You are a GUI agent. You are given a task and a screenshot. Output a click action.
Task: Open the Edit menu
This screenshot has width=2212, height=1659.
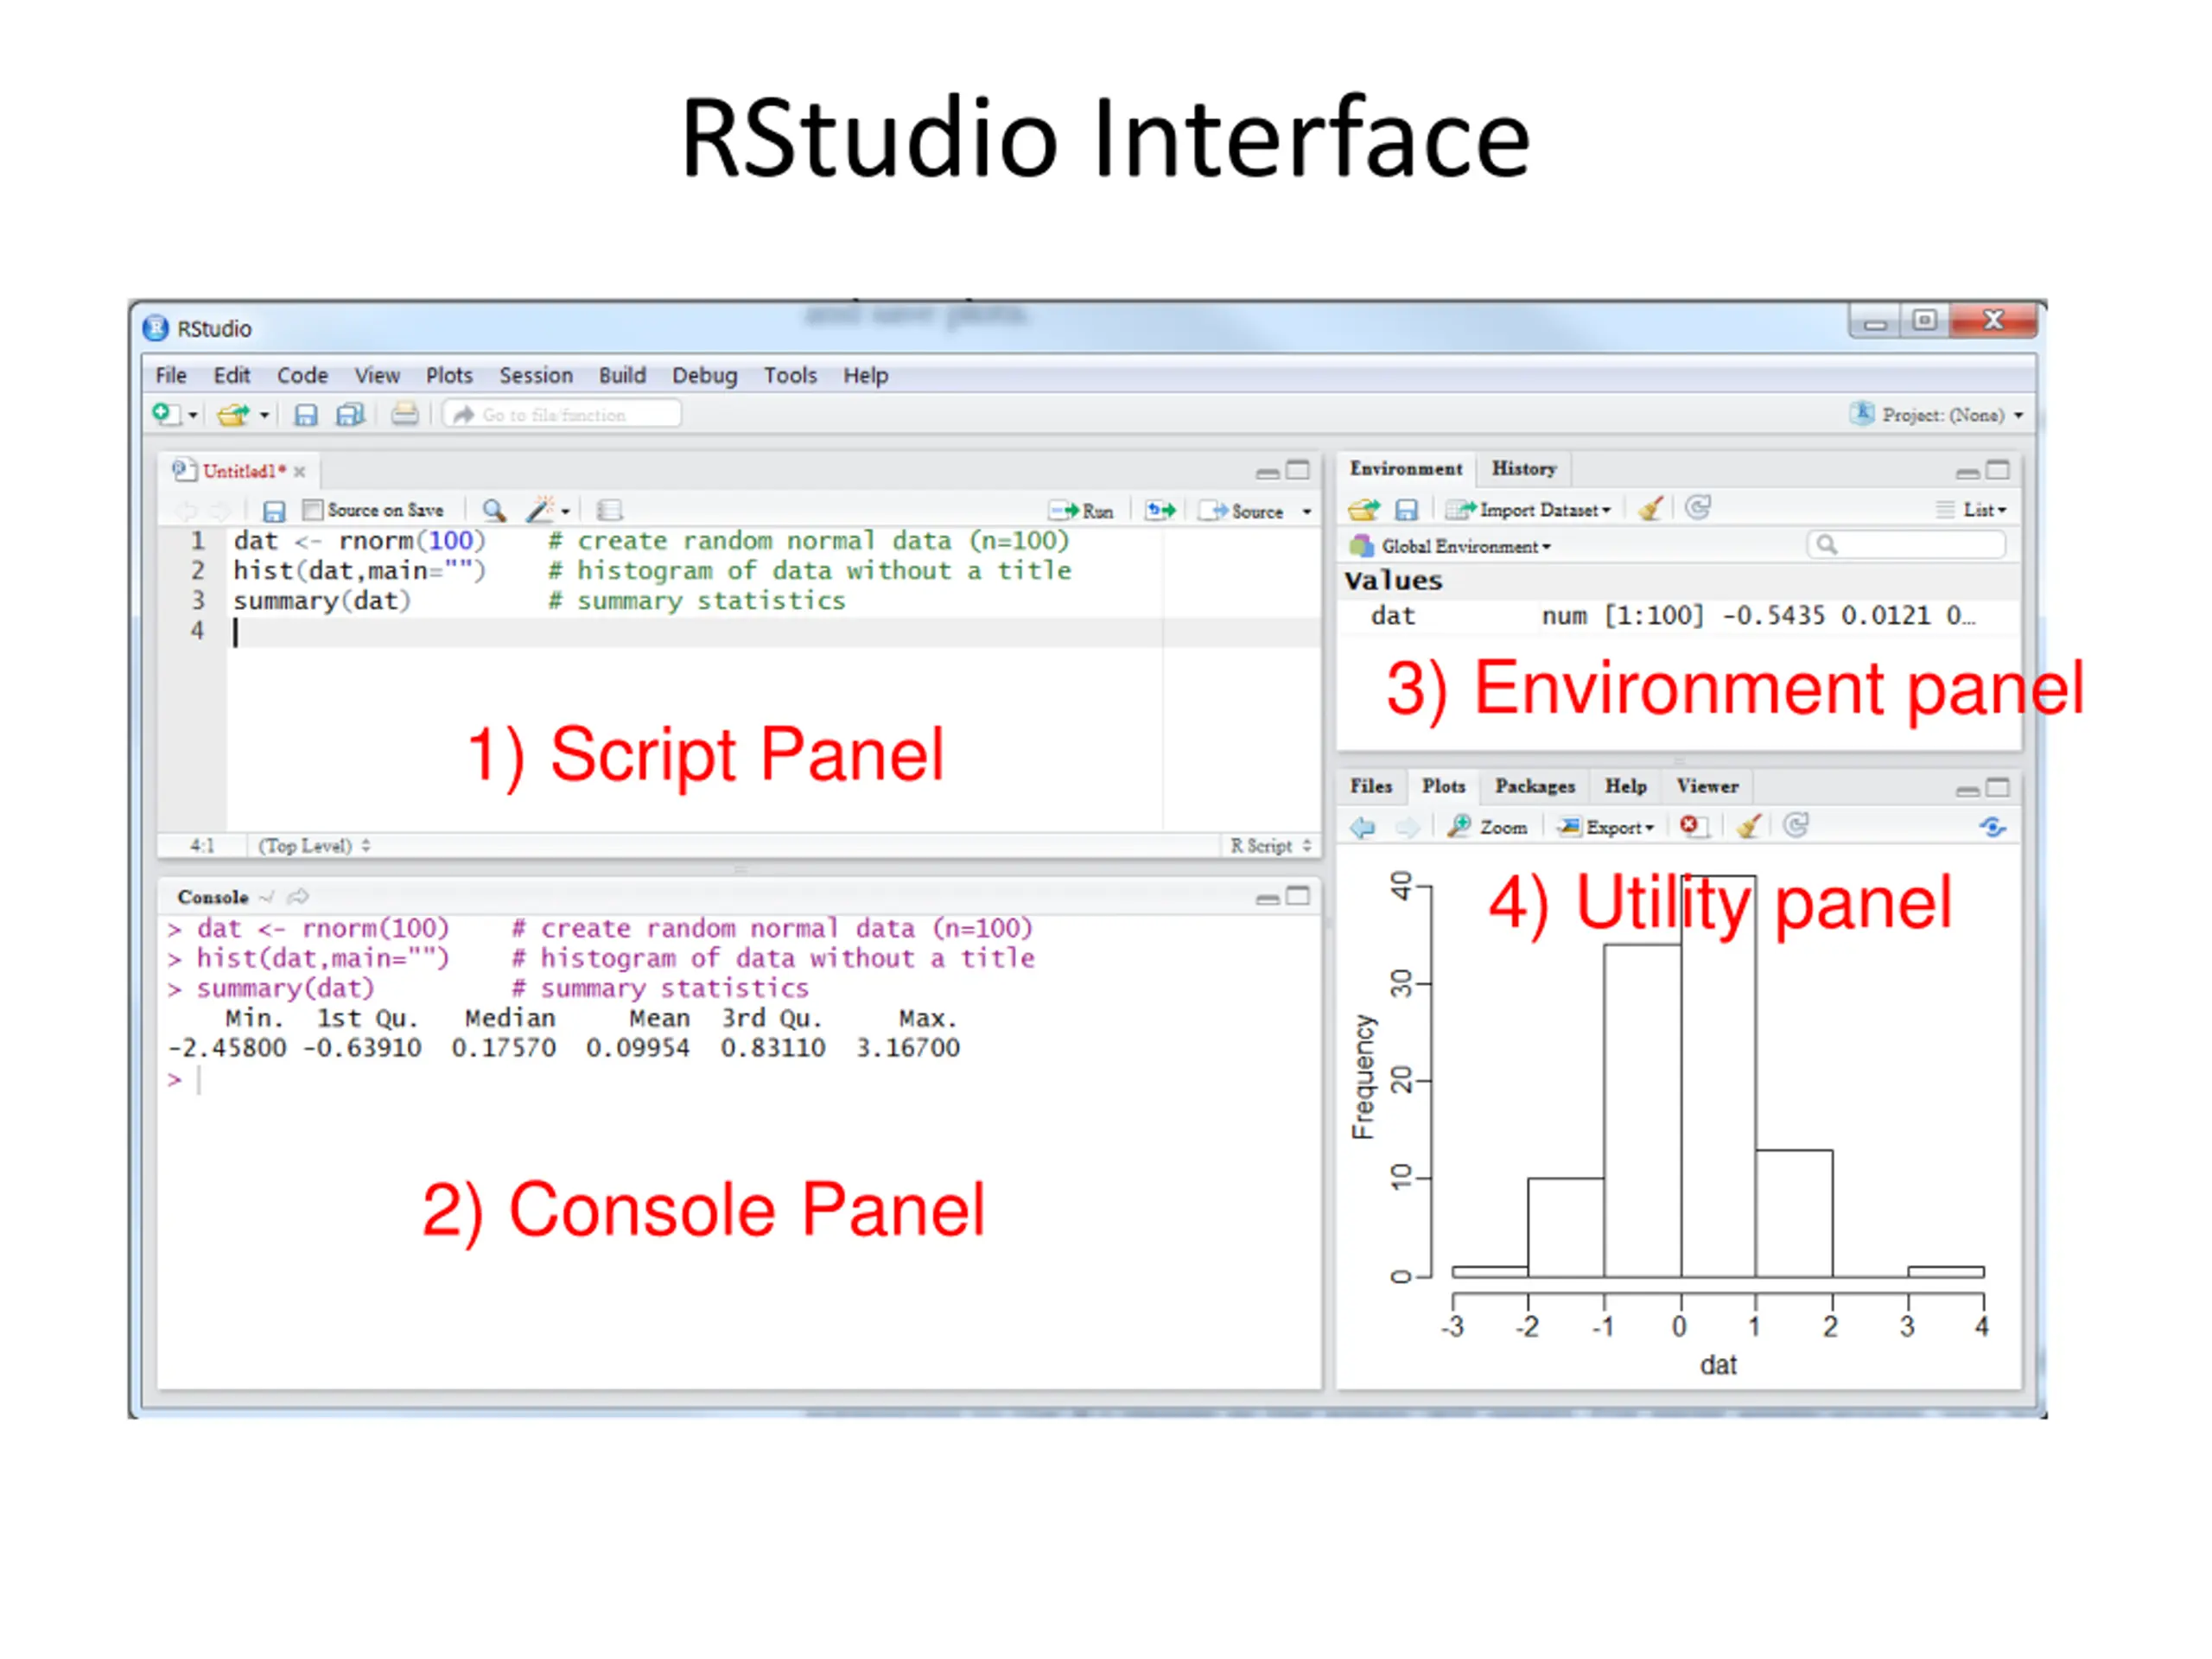click(x=231, y=375)
